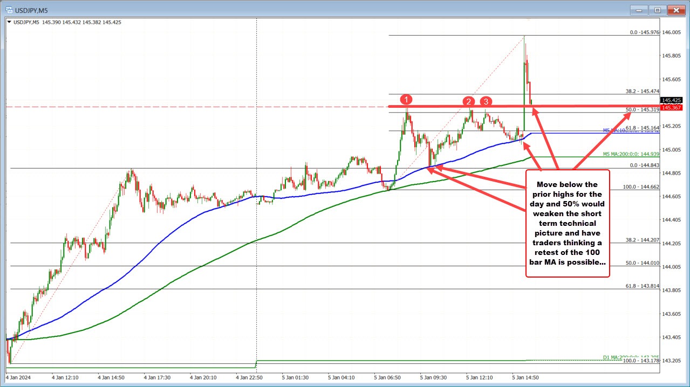Collapse the USDJPY,M5 quote line triangle
The image size is (690, 387).
click(9, 22)
